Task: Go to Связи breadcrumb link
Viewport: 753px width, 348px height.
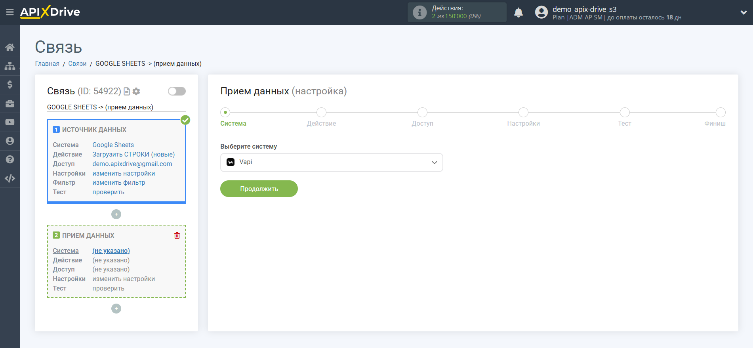Action: click(x=77, y=64)
